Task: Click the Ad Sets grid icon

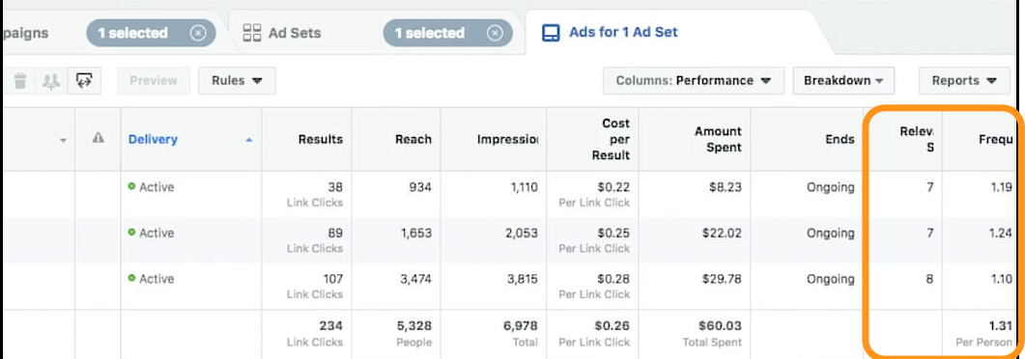Action: [x=252, y=33]
